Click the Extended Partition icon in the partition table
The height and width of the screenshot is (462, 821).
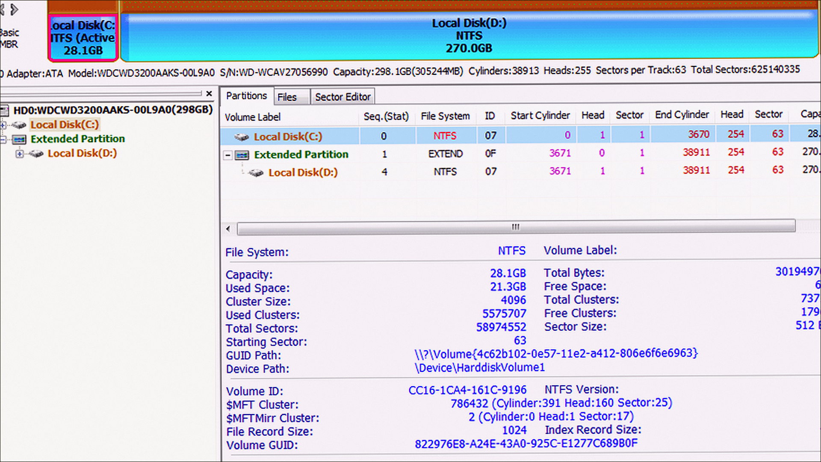242,155
